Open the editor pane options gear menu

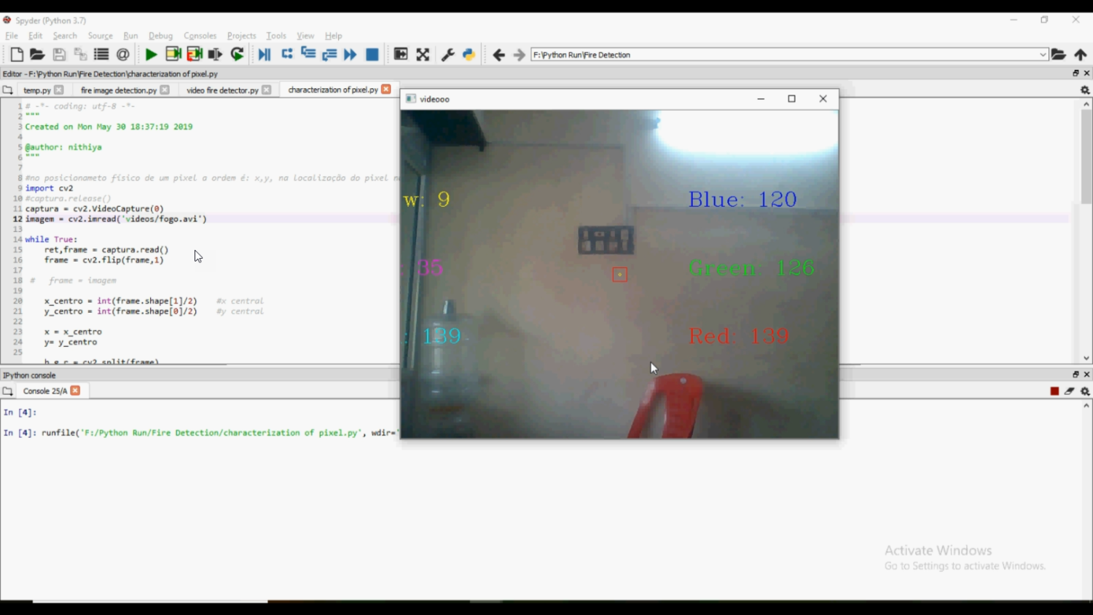pos(1085,89)
